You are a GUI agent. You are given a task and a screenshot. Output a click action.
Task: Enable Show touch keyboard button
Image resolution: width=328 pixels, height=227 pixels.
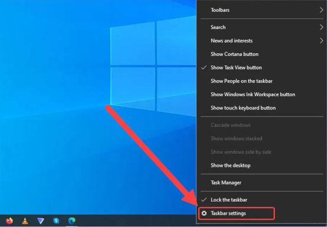(262, 108)
